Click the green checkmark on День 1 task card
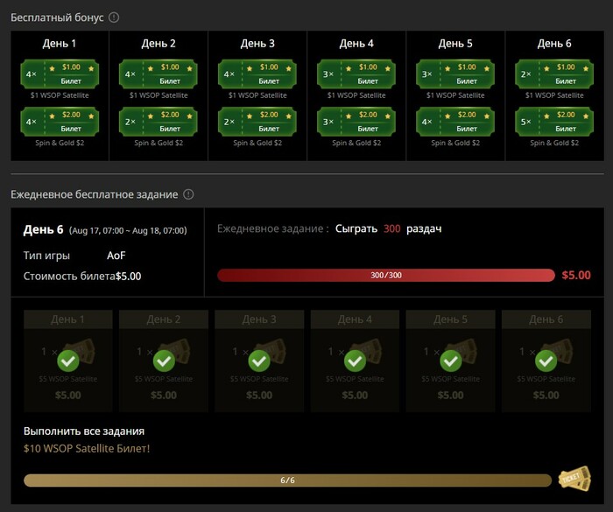 pyautogui.click(x=68, y=361)
